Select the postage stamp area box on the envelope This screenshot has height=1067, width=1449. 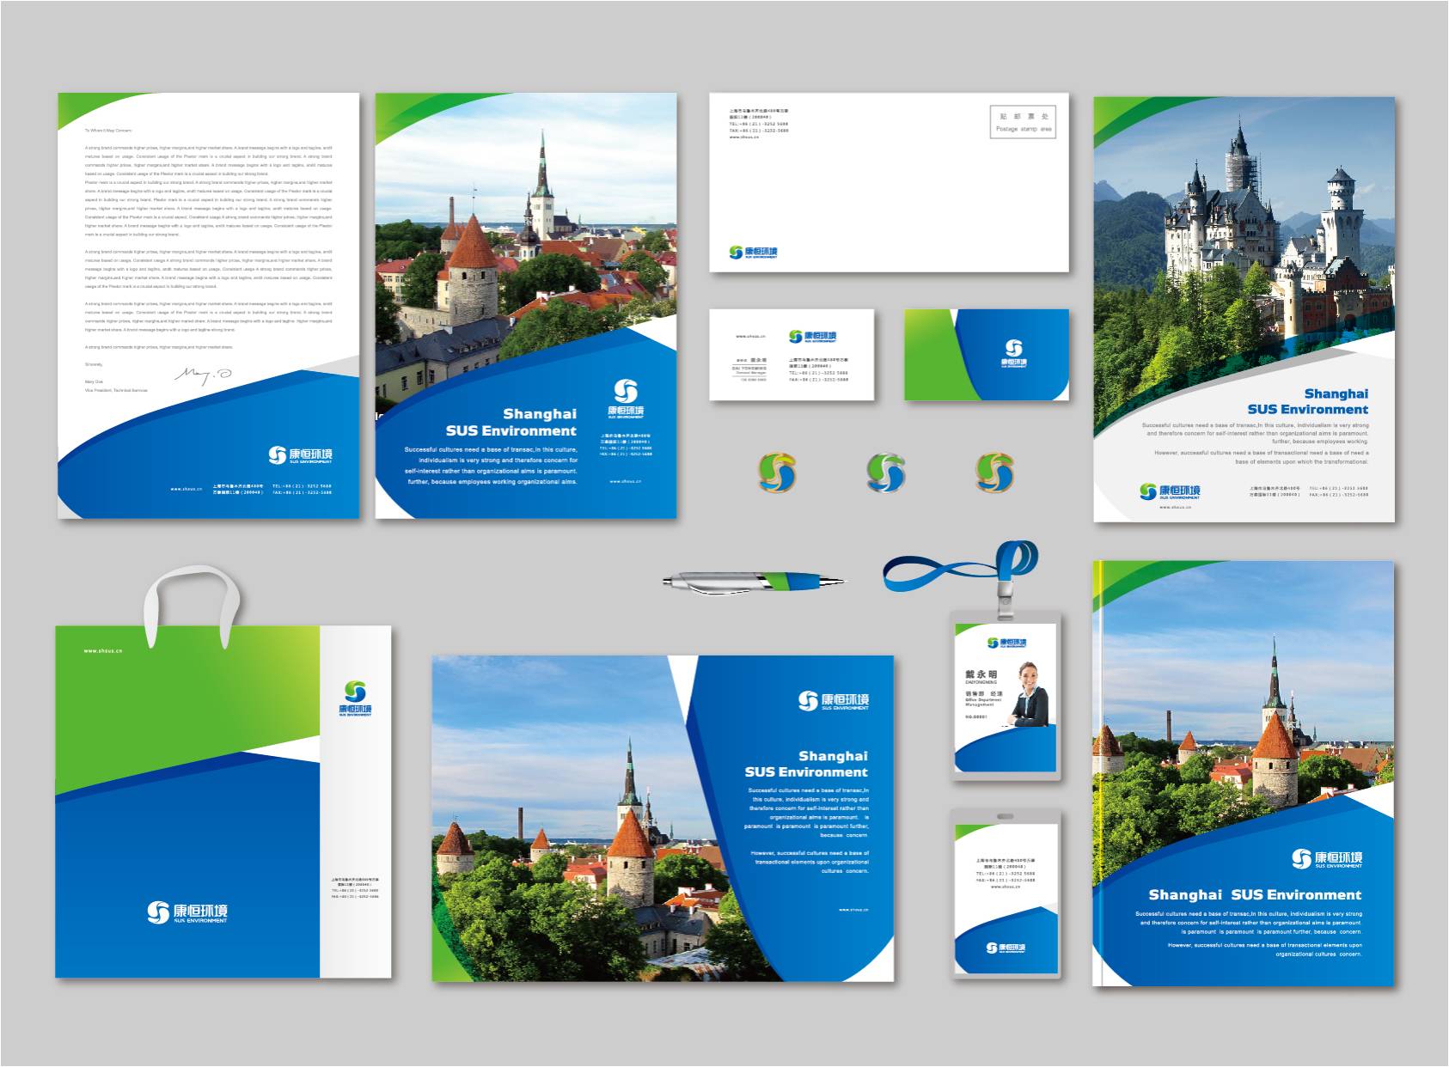(1023, 122)
